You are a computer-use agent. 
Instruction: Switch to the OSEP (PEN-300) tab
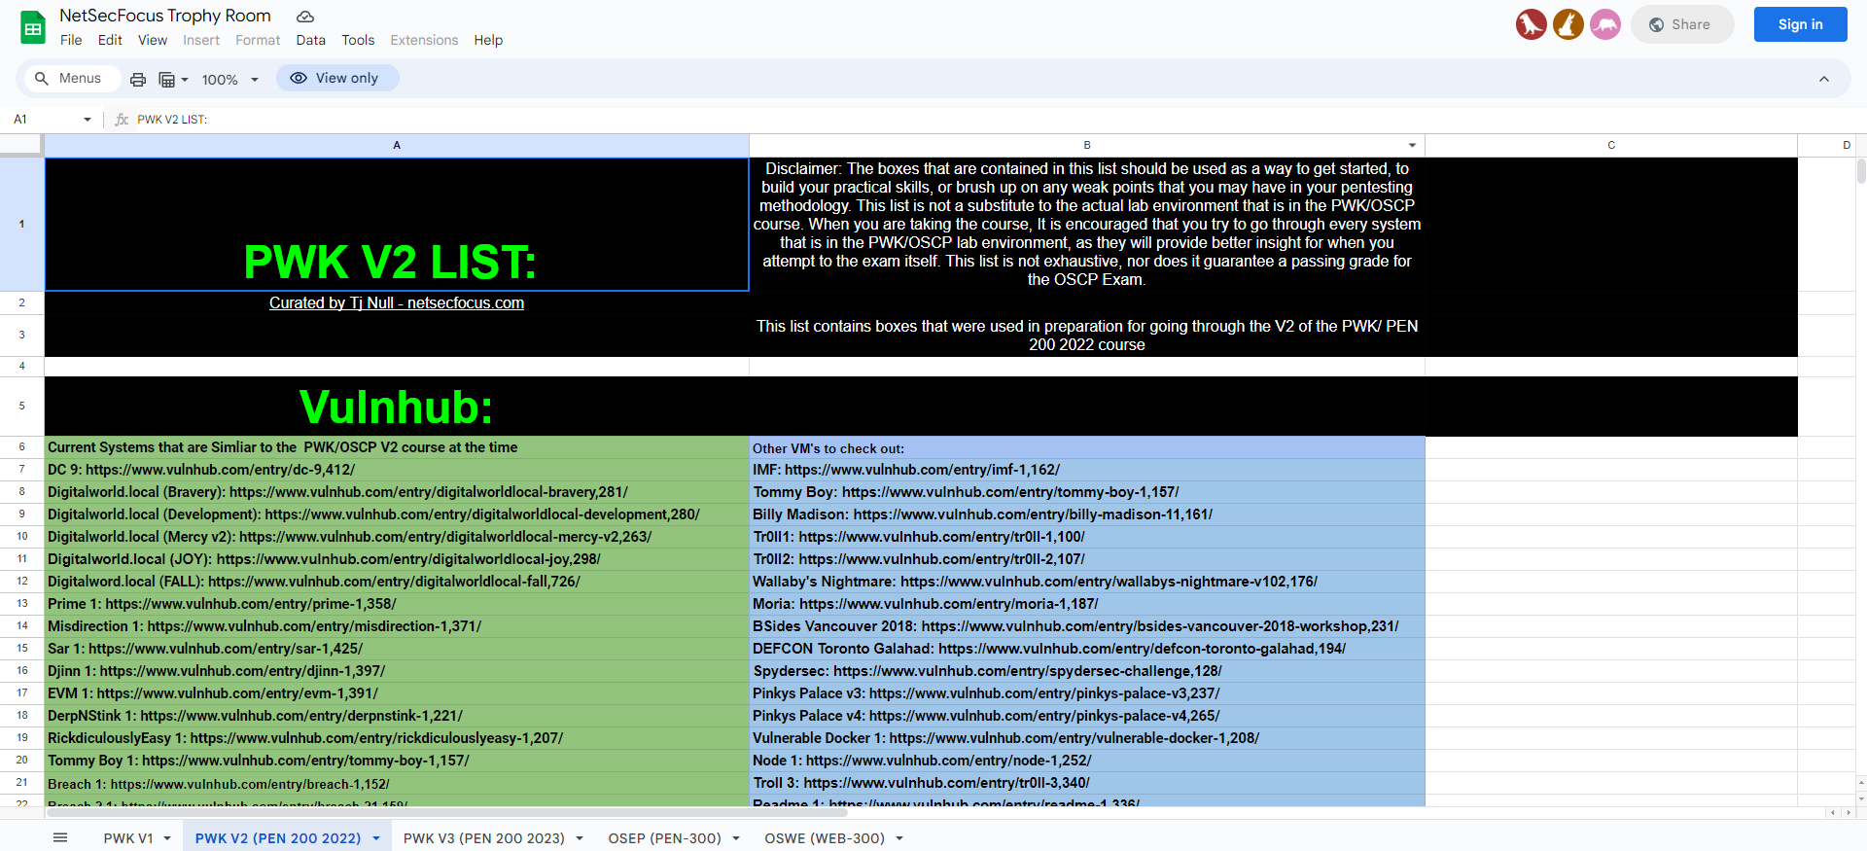click(x=665, y=838)
